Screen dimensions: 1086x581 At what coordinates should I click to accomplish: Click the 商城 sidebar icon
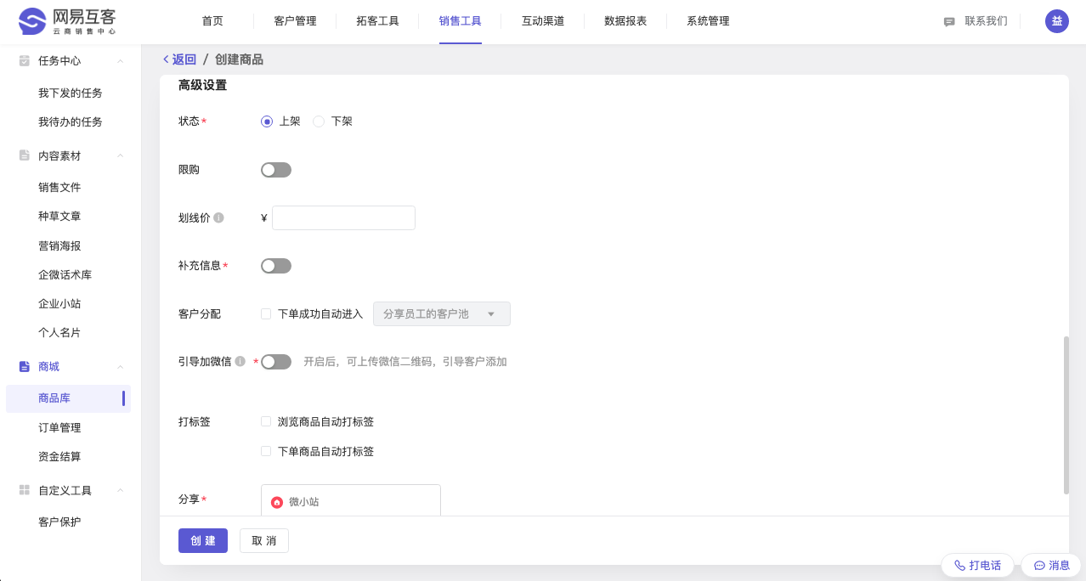pos(25,367)
